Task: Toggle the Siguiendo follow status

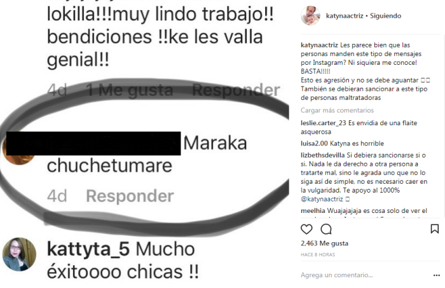Action: (x=385, y=16)
